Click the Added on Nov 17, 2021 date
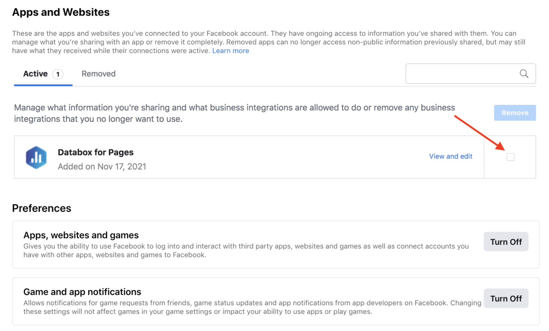549x331 pixels. pyautogui.click(x=102, y=167)
